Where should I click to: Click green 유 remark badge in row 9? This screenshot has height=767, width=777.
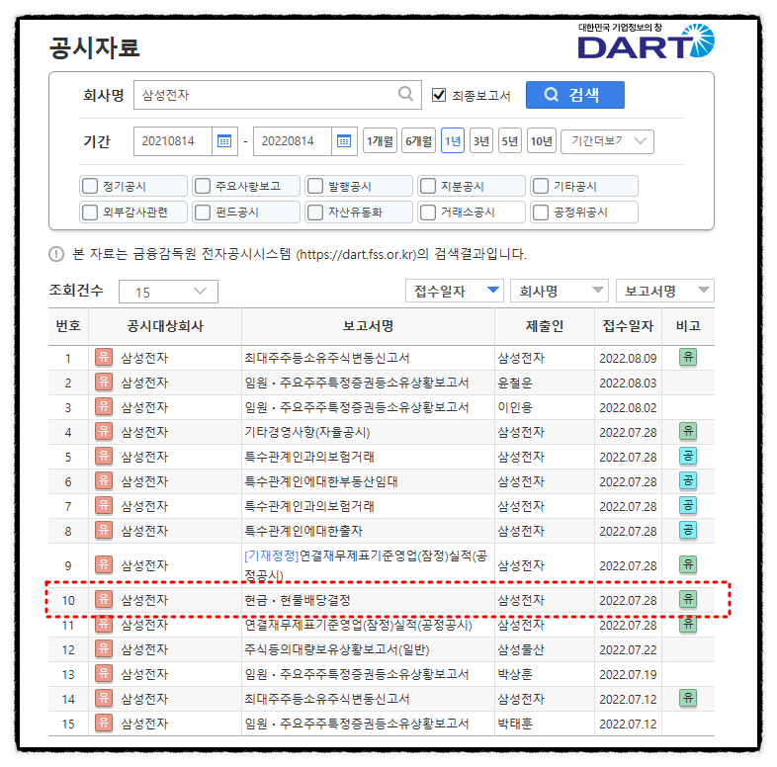688,564
